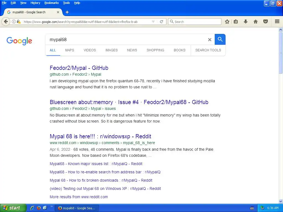The width and height of the screenshot is (283, 212).
Task: Select mypal68 Google Search taskbar button
Action: tap(77, 208)
